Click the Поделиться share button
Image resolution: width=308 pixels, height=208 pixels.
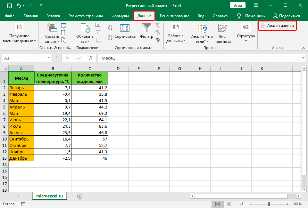(287, 16)
